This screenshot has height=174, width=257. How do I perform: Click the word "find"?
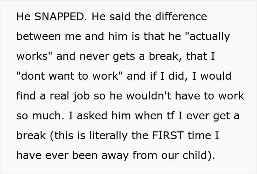[26, 96]
